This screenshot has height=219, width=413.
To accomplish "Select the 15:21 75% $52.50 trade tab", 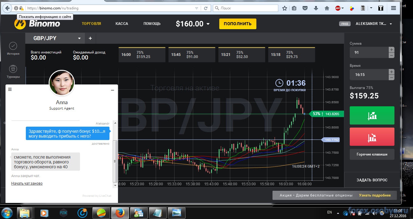I will click(242, 55).
